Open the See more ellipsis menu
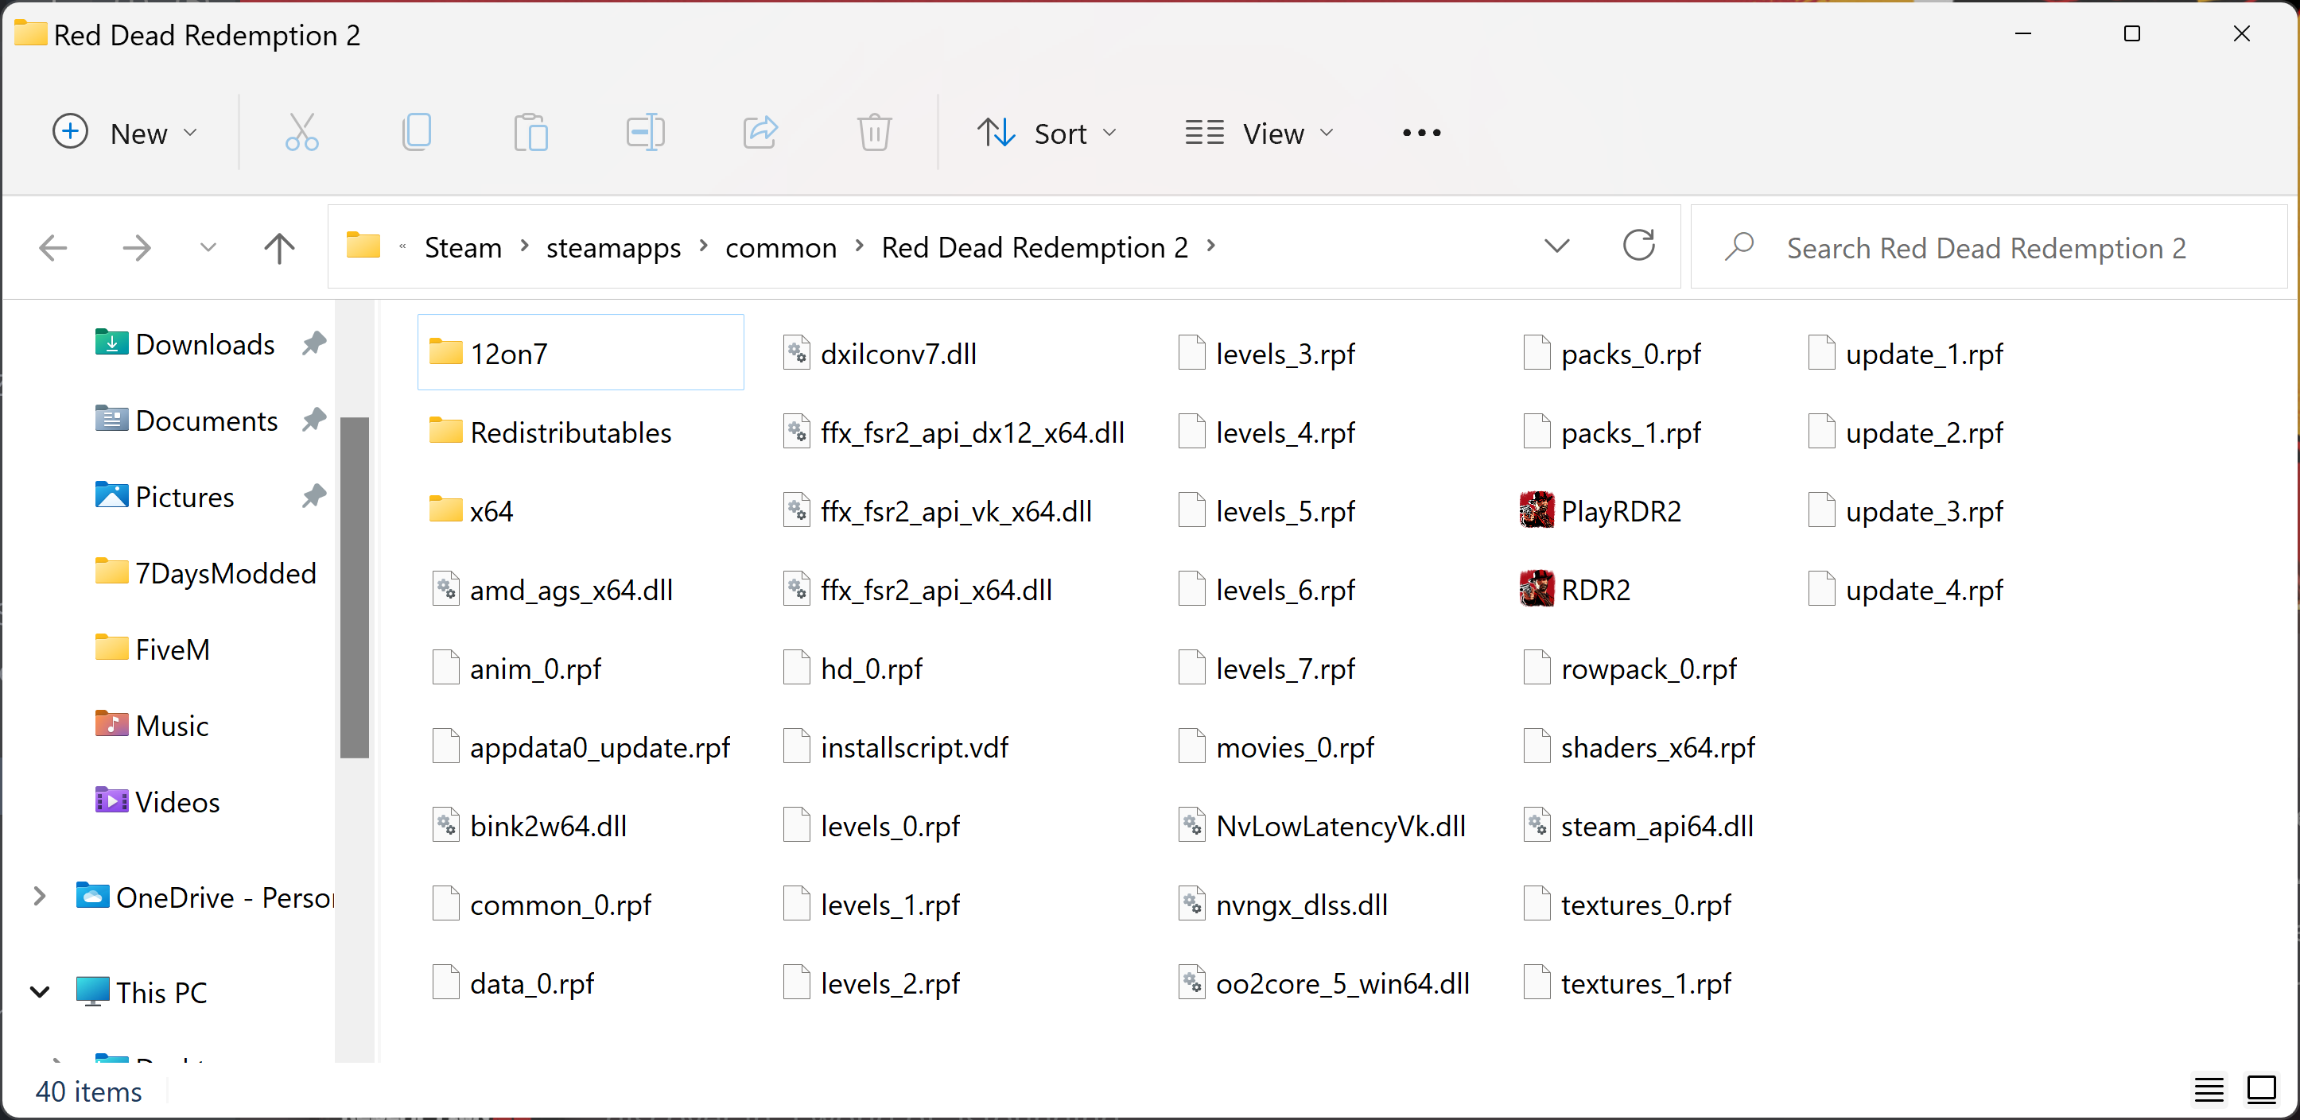This screenshot has height=1120, width=2300. pyautogui.click(x=1421, y=133)
